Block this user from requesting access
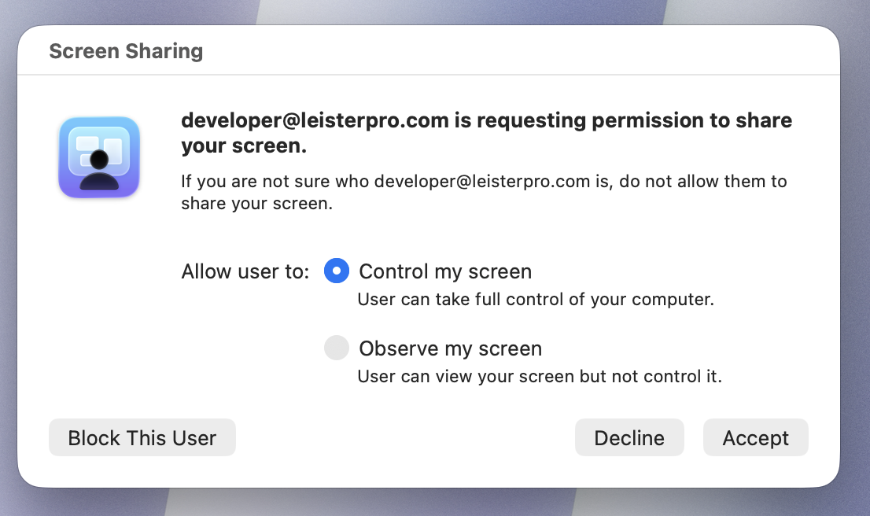The image size is (870, 516). pyautogui.click(x=142, y=438)
